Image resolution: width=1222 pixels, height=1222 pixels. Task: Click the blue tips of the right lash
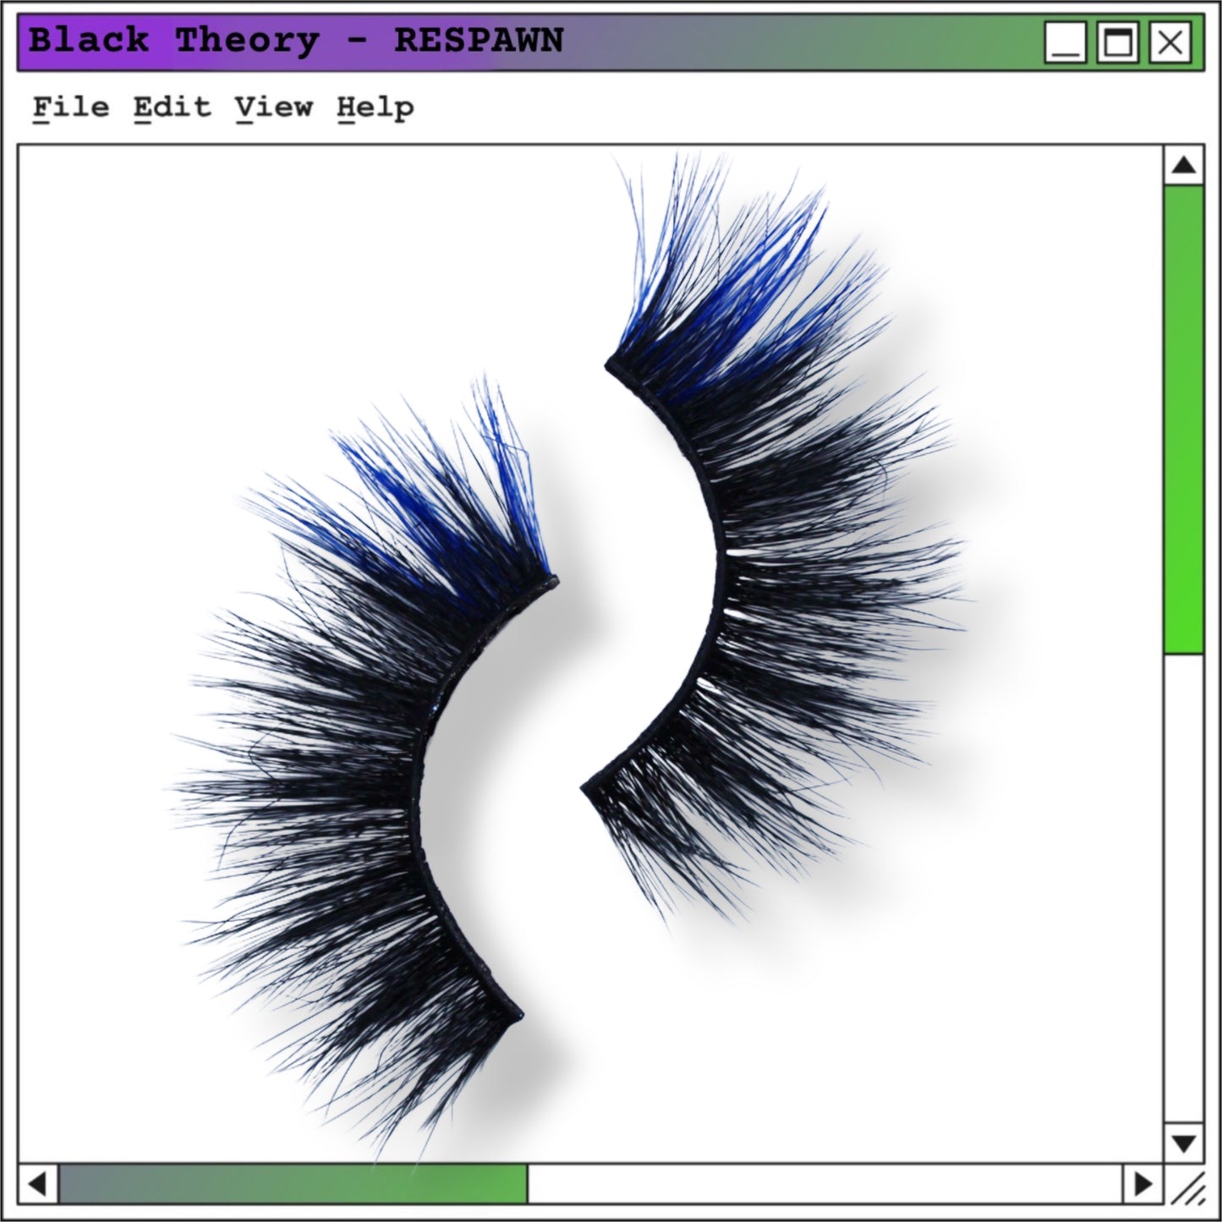coord(719,279)
